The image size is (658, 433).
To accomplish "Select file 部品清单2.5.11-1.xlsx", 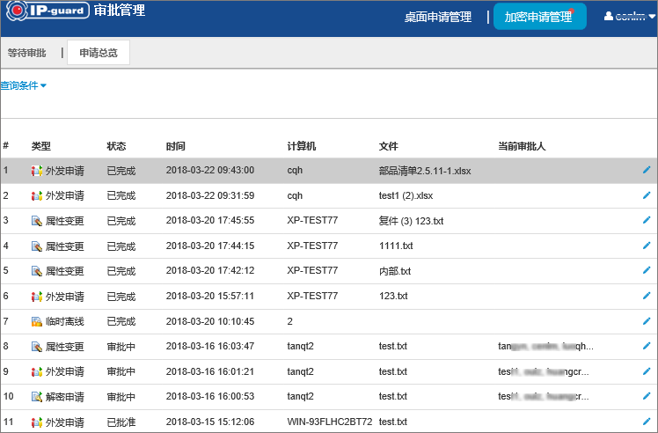I will click(x=425, y=171).
